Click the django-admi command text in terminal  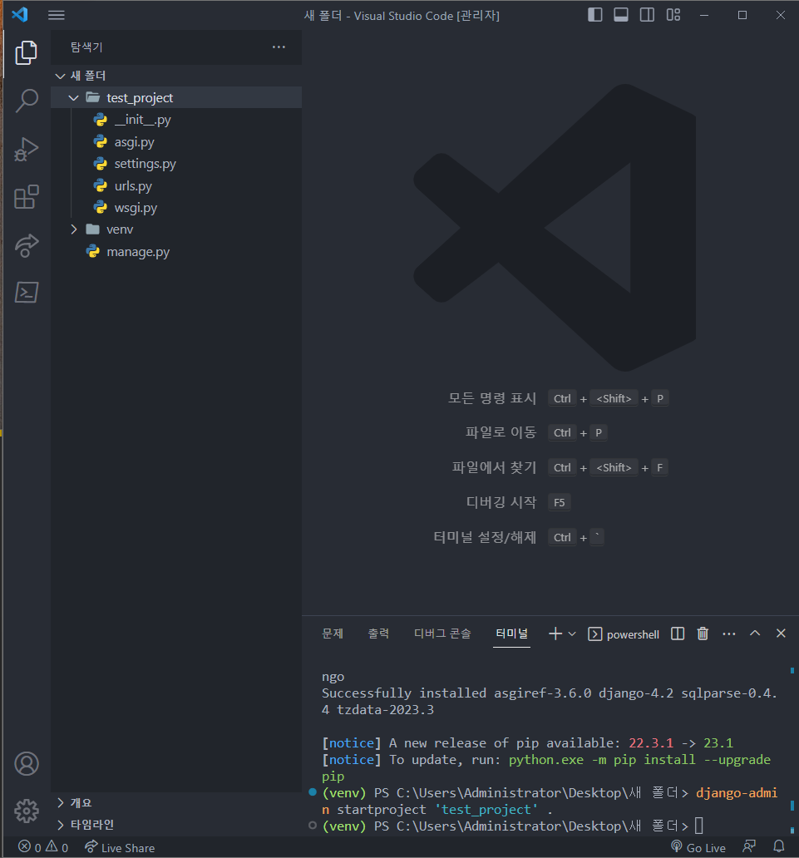[737, 793]
